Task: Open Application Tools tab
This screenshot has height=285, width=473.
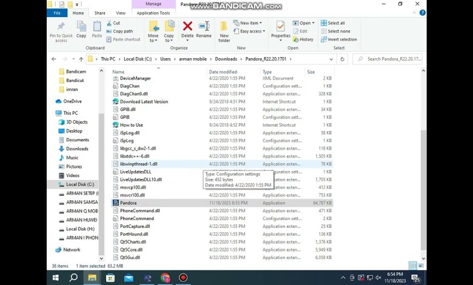Action: point(153,13)
